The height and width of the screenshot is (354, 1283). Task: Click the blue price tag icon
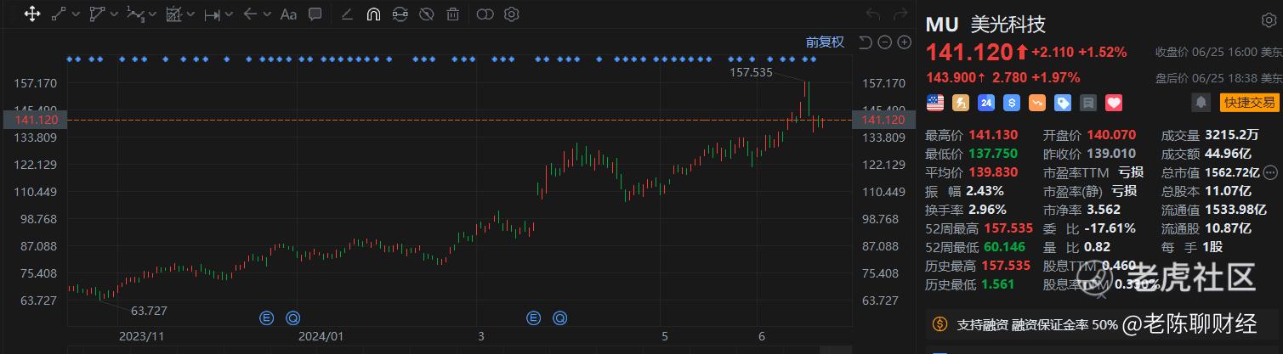[x=1063, y=103]
